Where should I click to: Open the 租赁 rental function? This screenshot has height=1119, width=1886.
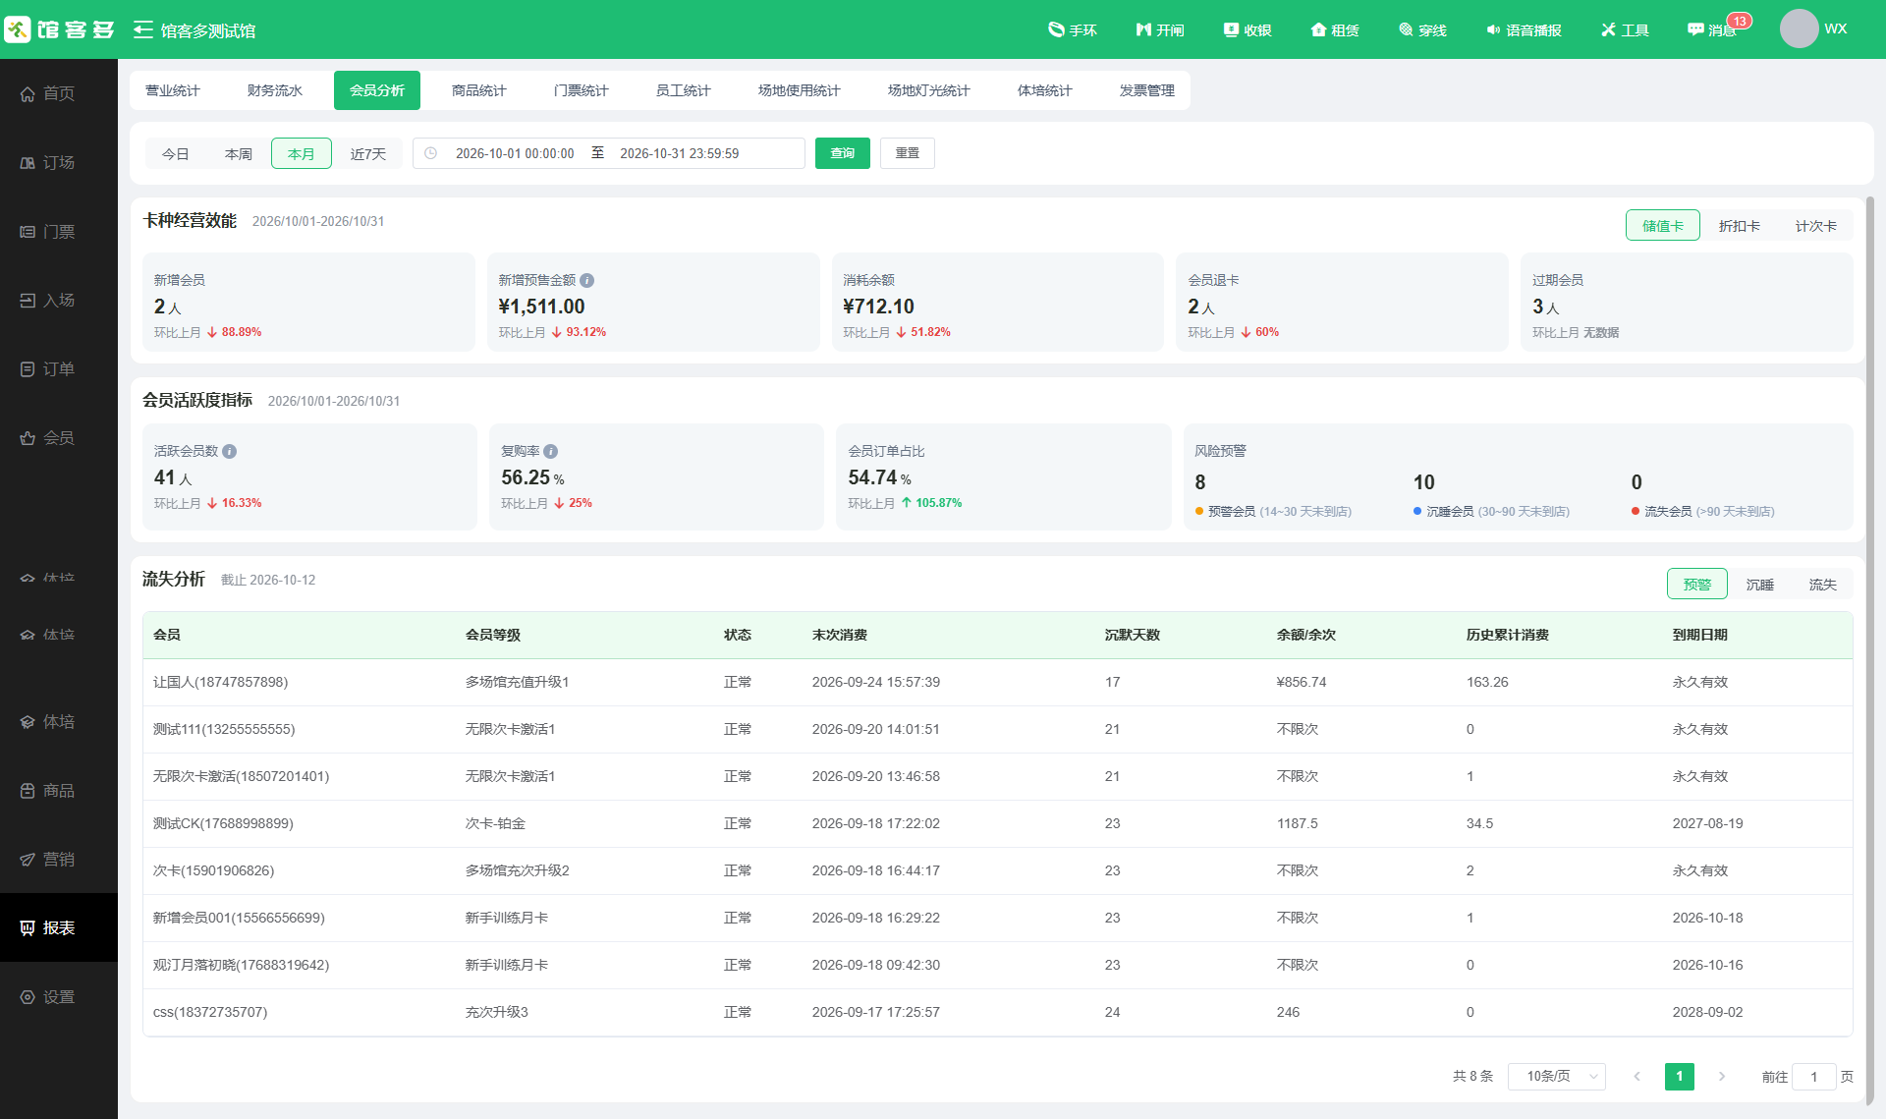pos(1335,30)
